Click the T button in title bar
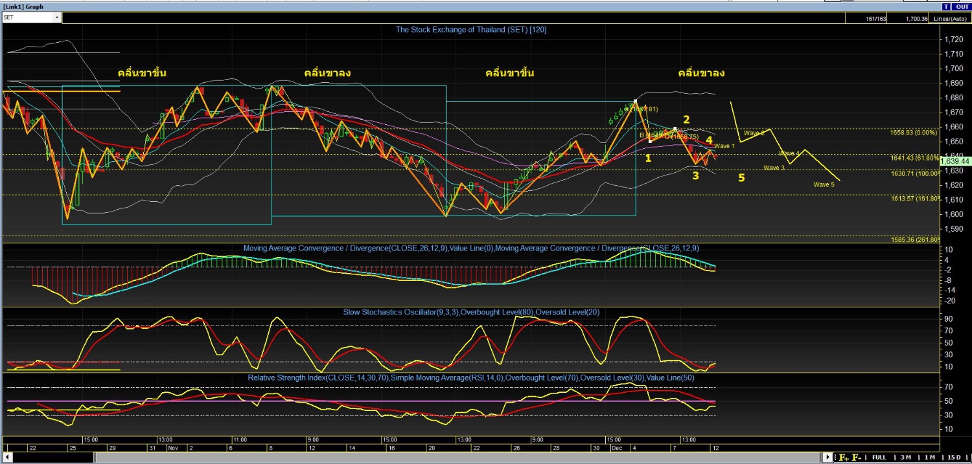This screenshot has width=972, height=464. 947,6
